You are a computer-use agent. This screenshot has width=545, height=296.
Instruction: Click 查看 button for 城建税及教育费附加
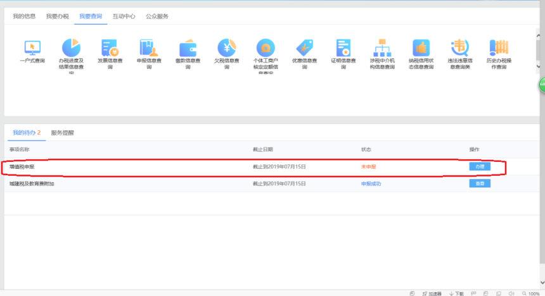click(x=480, y=183)
